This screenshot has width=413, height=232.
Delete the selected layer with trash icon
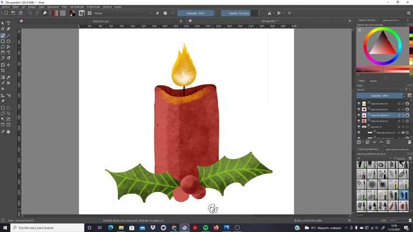tap(409, 142)
